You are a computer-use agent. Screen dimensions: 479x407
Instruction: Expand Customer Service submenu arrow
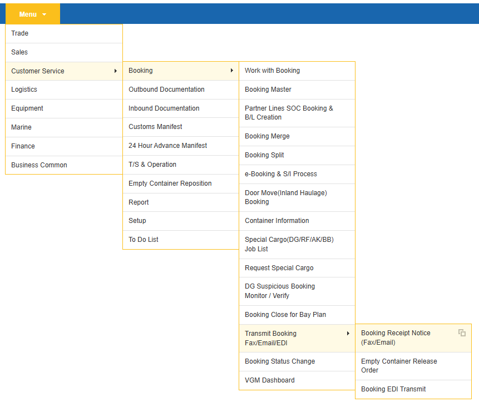(116, 71)
